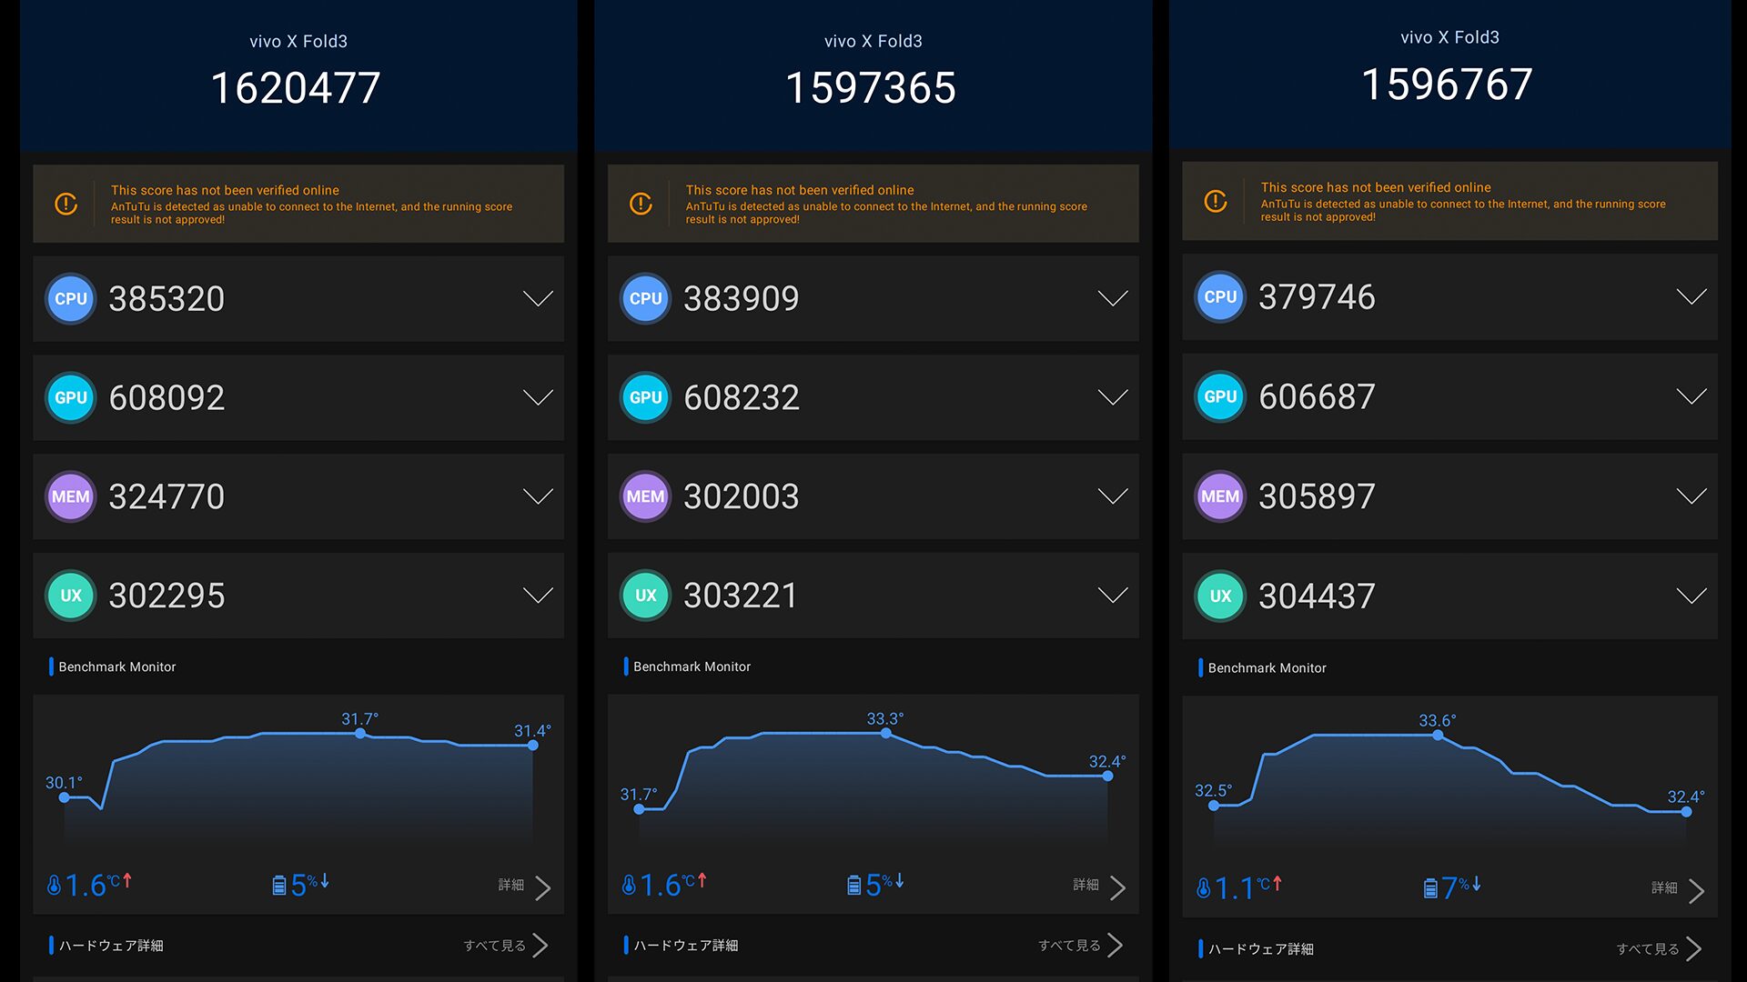Screen dimensions: 1747x982
Task: Click warning icon in first panel's unverified notice
Action: click(x=66, y=204)
